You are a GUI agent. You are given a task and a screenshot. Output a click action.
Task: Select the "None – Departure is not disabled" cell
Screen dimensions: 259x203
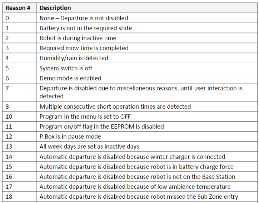point(84,18)
